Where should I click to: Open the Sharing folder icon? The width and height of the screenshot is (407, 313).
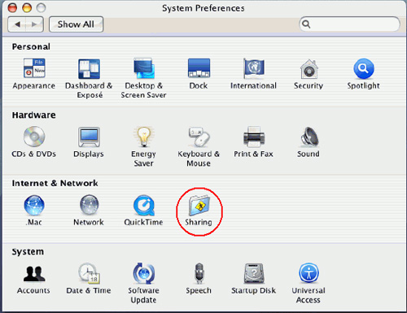click(199, 206)
